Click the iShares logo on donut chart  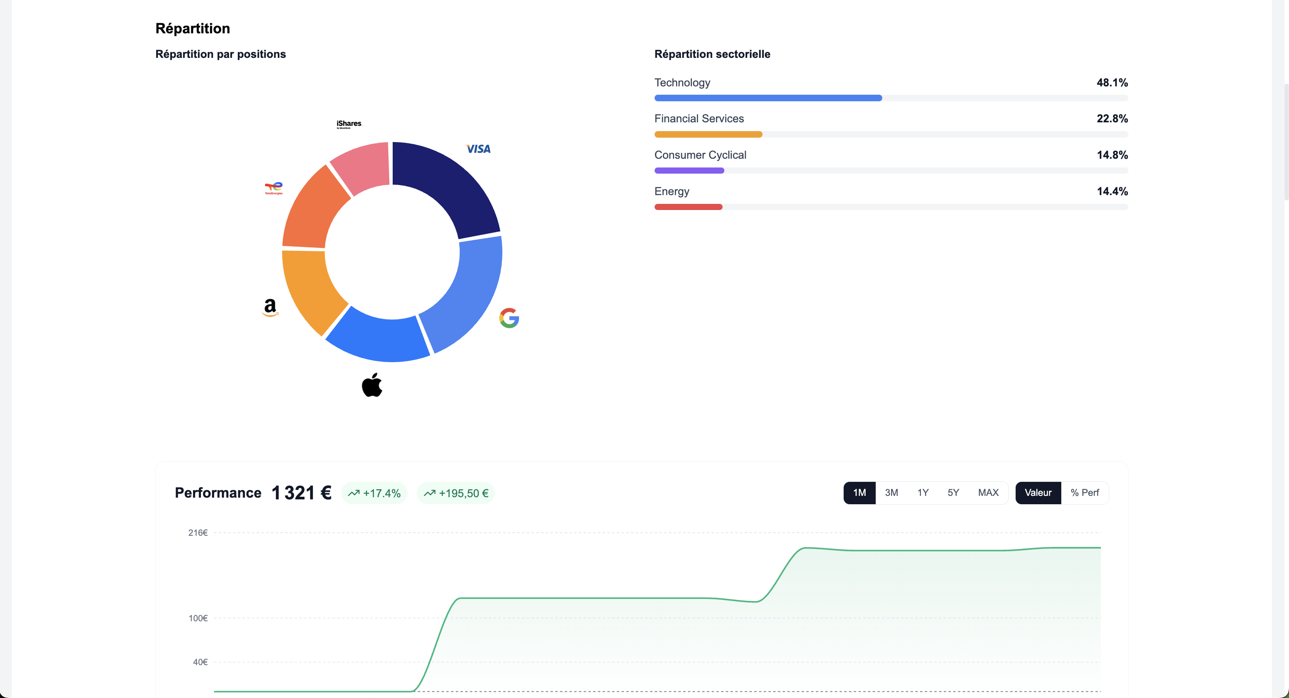(x=349, y=124)
